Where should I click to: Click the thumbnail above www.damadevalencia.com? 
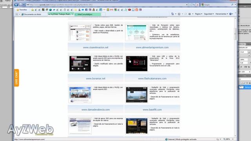click(80, 95)
